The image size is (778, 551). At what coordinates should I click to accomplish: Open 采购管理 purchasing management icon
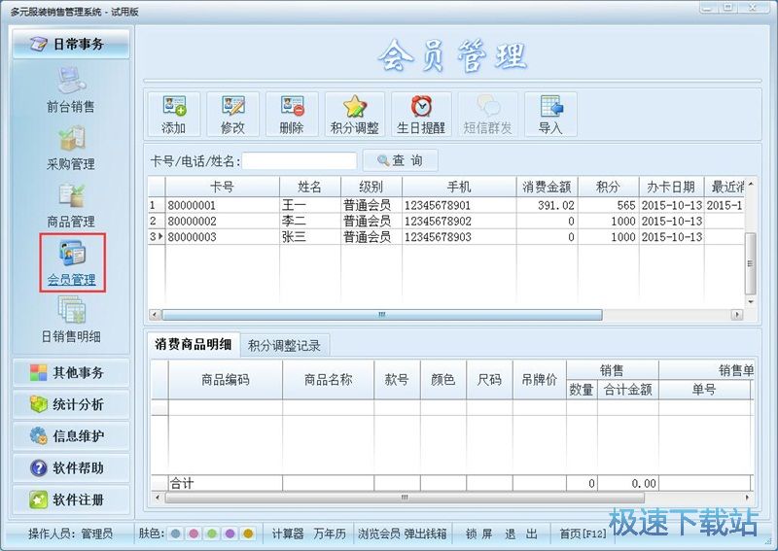tap(70, 149)
